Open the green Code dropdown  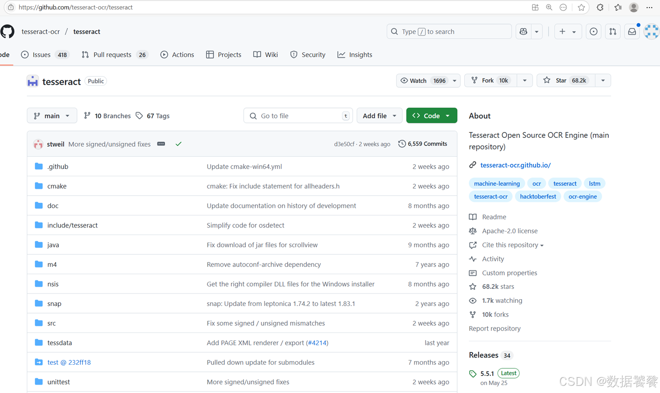click(x=432, y=116)
